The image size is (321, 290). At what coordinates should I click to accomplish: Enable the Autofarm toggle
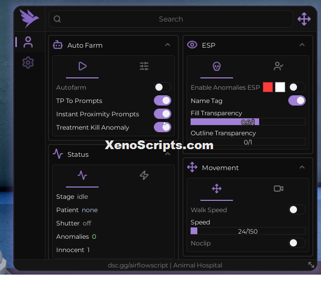pyautogui.click(x=163, y=87)
